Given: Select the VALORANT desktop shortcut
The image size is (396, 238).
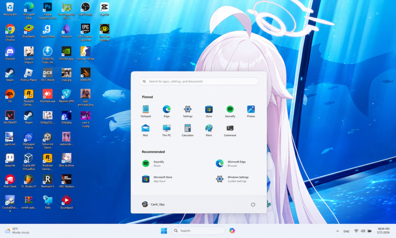Looking at the screenshot, I should (x=10, y=117).
